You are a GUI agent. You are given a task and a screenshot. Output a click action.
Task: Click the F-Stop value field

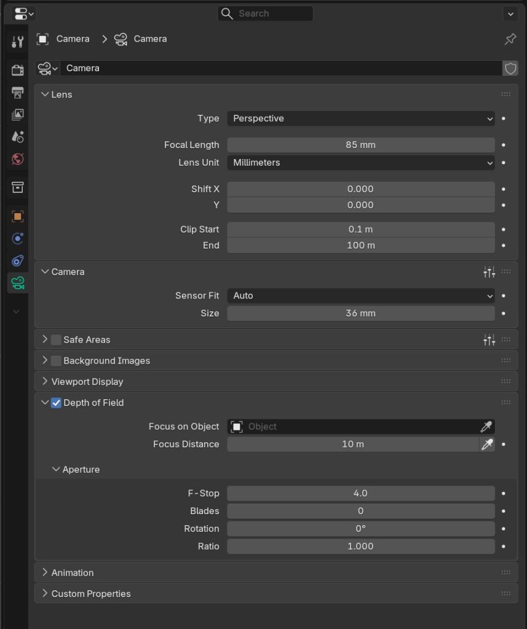click(360, 493)
